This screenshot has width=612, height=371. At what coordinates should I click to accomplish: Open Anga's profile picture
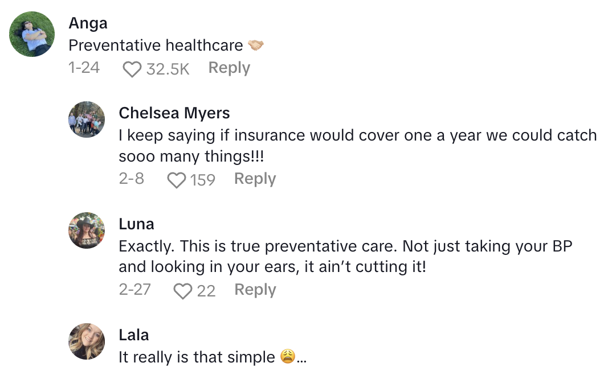click(32, 34)
